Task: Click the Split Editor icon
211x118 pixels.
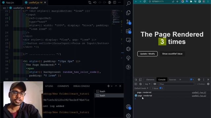Action: pos(114,2)
